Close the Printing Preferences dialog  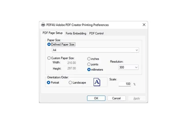pyautogui.click(x=144, y=25)
